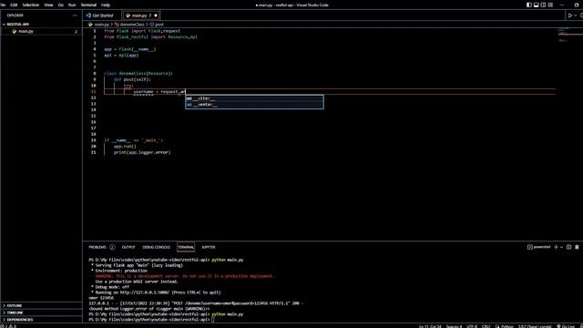Click the print(app.logger.error) line
Image resolution: width=583 pixels, height=328 pixels.
[x=142, y=152]
